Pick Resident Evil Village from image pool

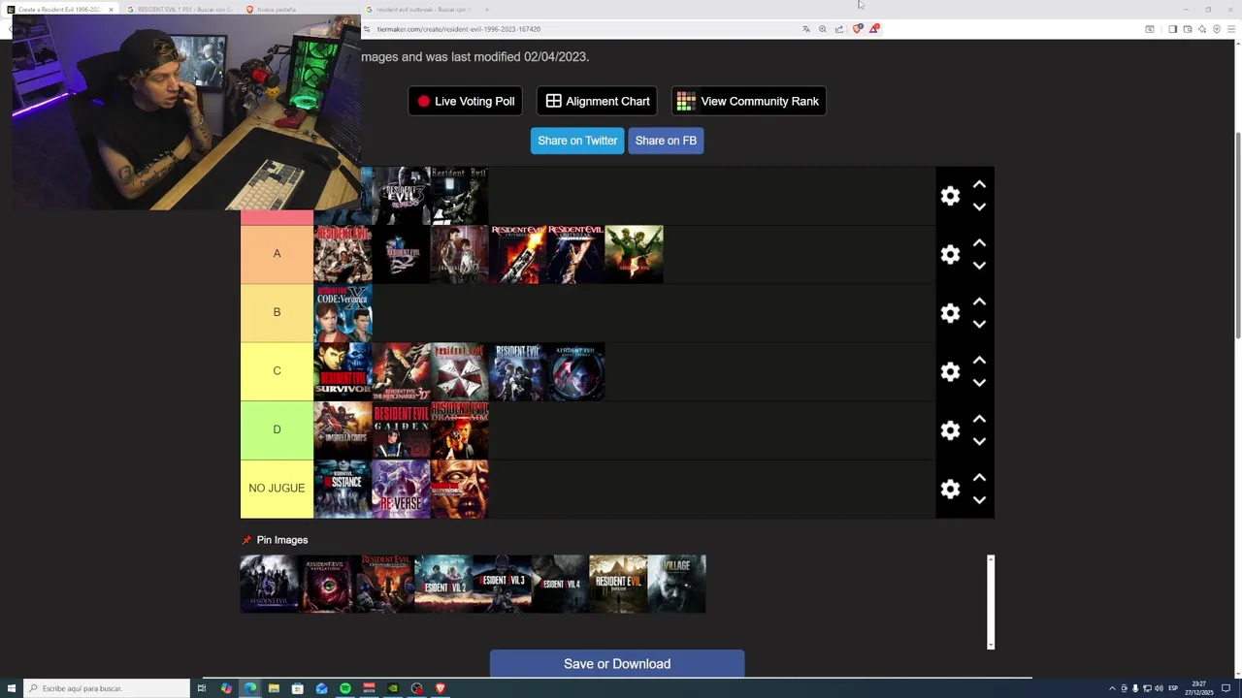pyautogui.click(x=676, y=584)
